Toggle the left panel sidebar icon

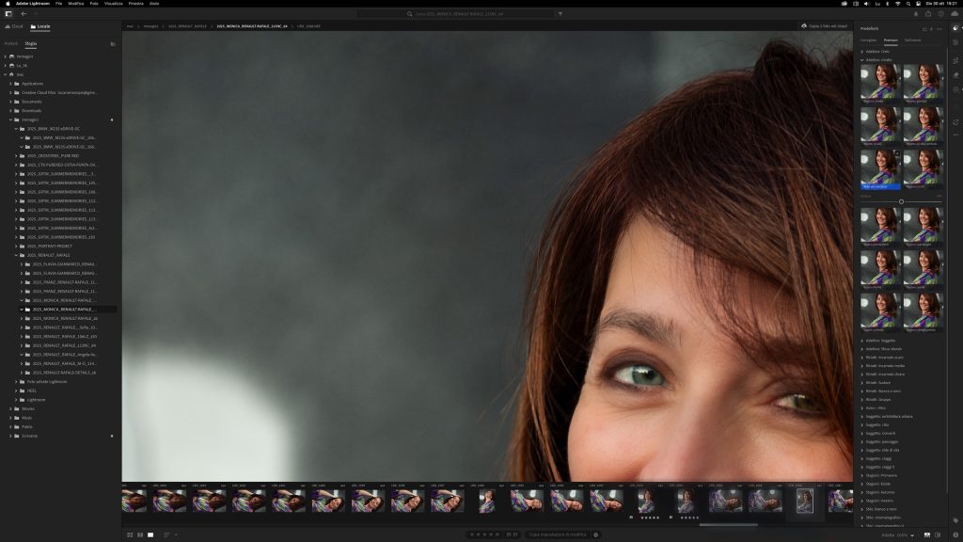[8, 14]
